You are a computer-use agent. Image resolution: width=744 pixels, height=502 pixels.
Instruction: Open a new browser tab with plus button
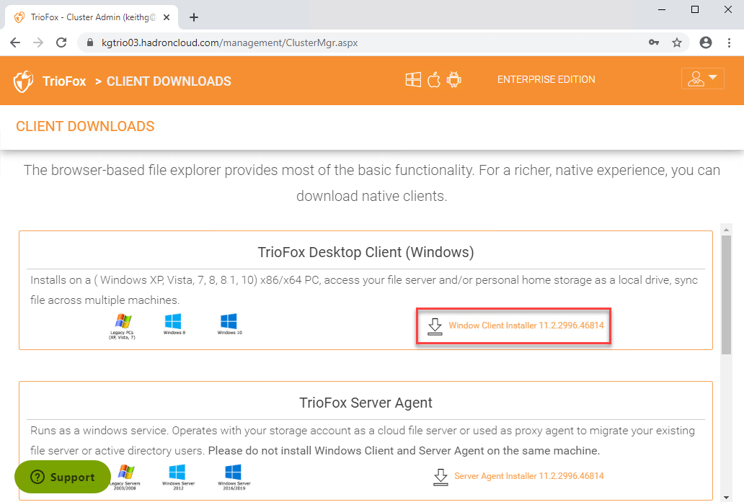pyautogui.click(x=194, y=17)
